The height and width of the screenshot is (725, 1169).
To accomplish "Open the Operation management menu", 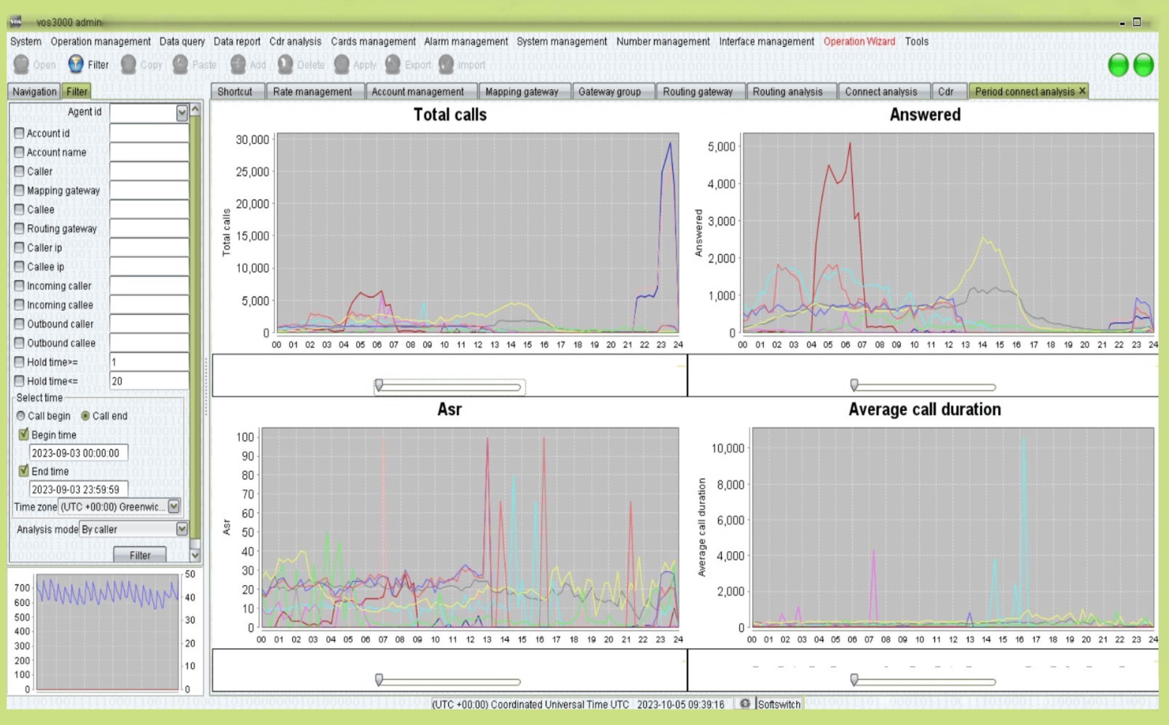I will 100,42.
